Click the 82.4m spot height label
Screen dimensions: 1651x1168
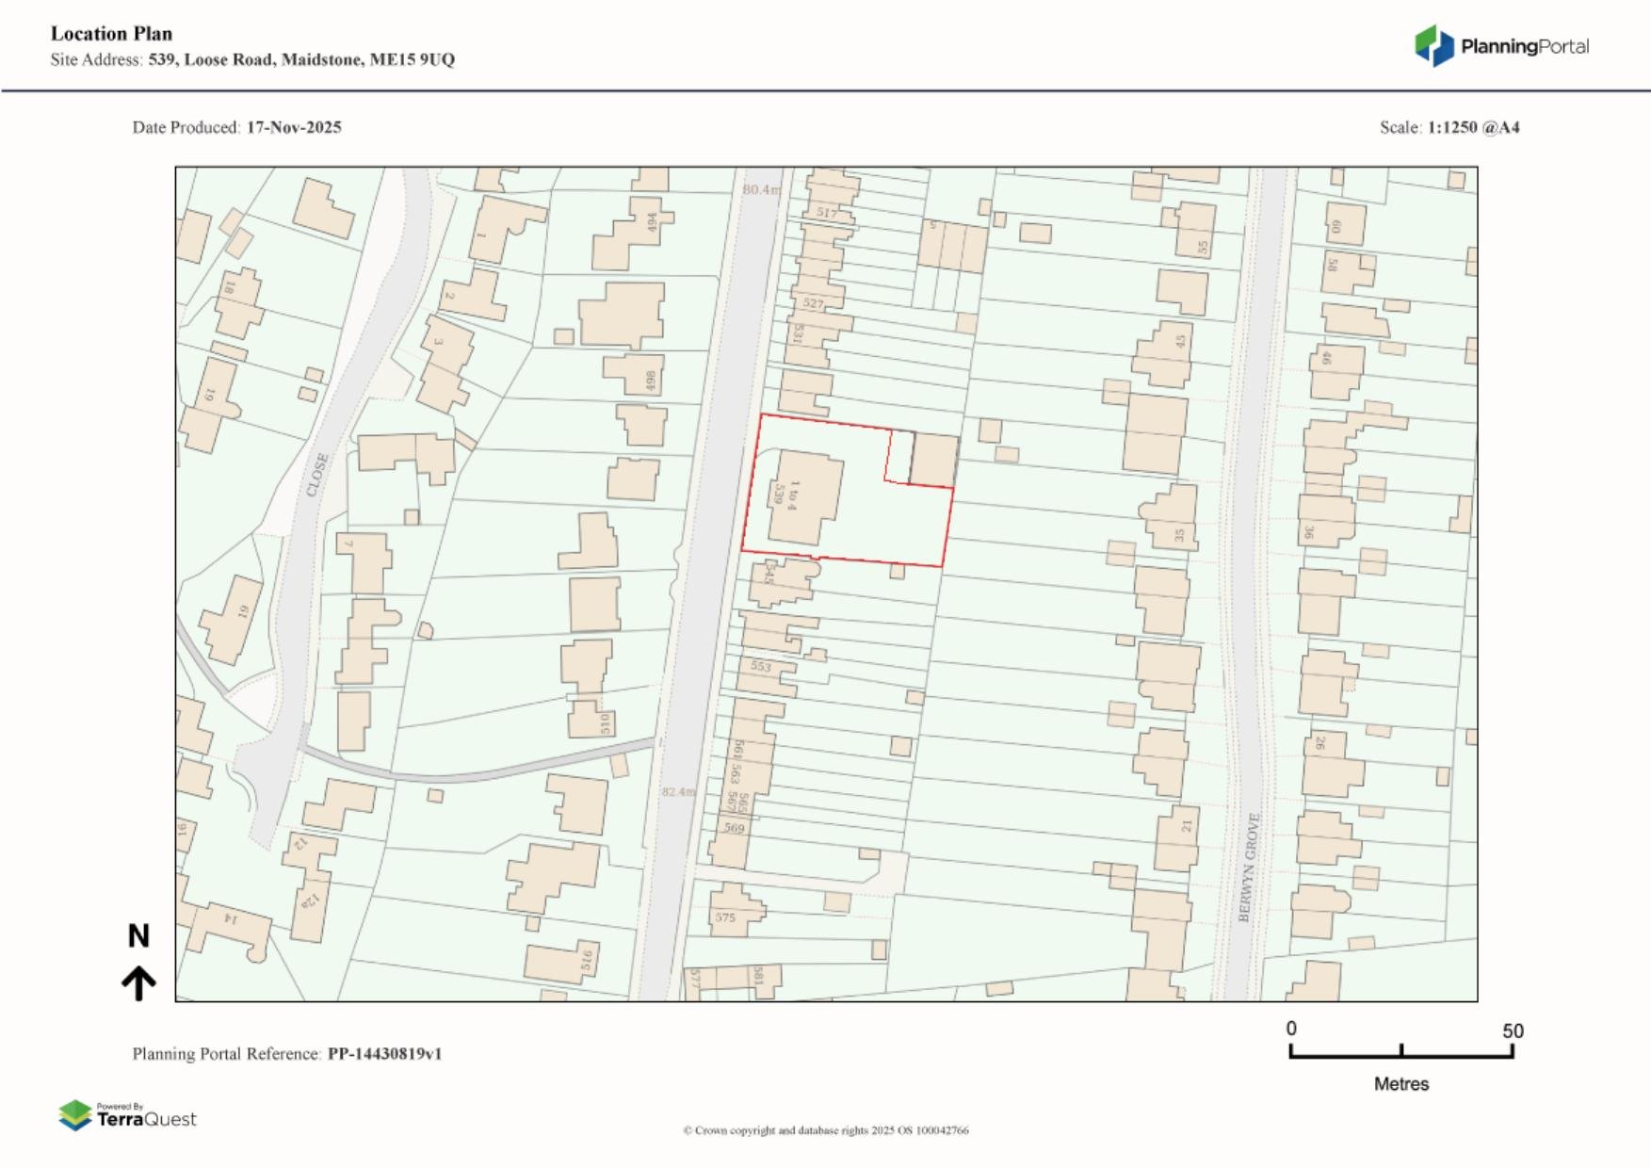677,791
